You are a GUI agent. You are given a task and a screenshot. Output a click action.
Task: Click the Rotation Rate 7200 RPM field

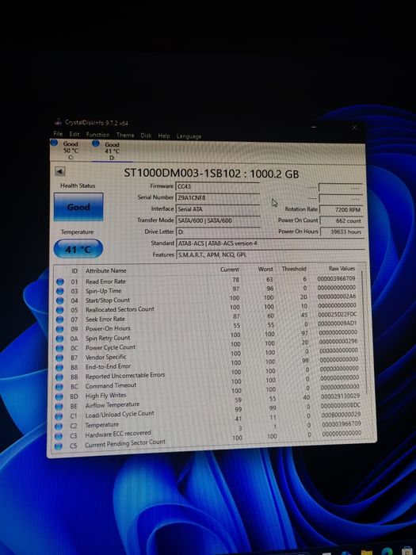(x=341, y=209)
